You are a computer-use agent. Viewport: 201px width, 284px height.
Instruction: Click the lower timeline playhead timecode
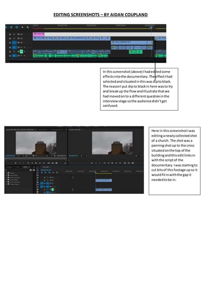pyautogui.click(x=46, y=170)
